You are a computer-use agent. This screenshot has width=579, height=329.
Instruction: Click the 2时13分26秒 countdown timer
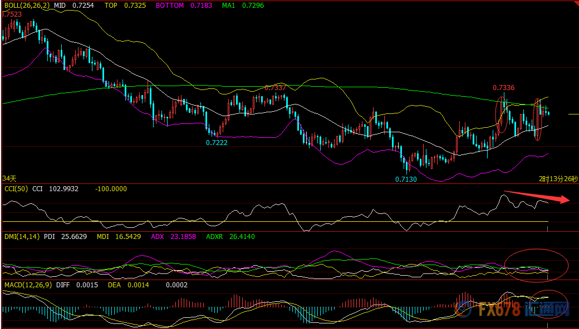coord(558,178)
